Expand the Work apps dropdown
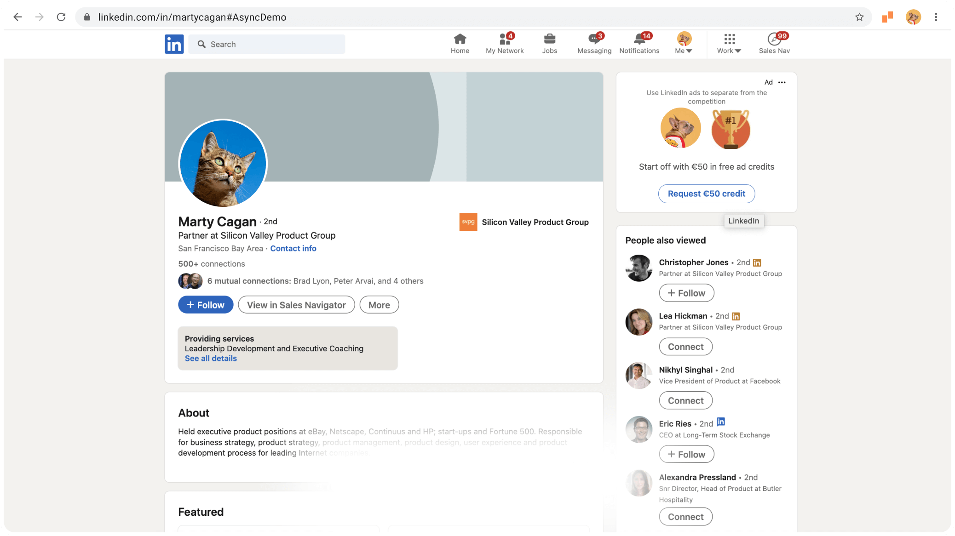The image size is (955, 536). click(729, 44)
